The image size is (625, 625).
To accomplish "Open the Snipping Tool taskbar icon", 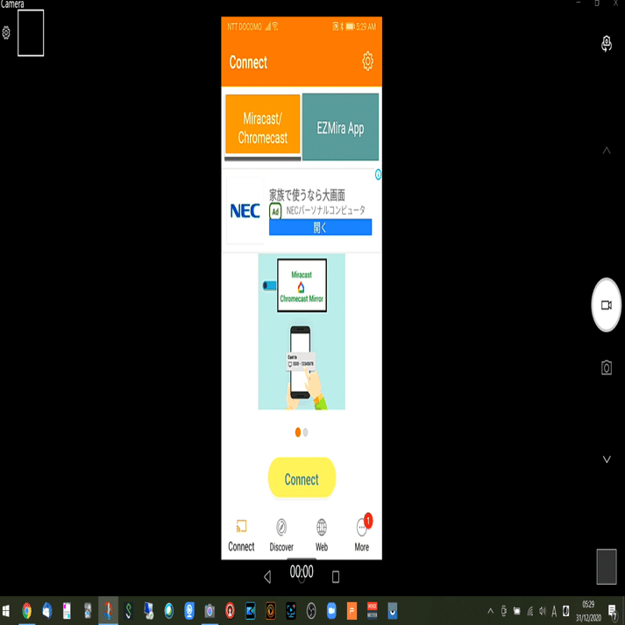I will tap(108, 611).
